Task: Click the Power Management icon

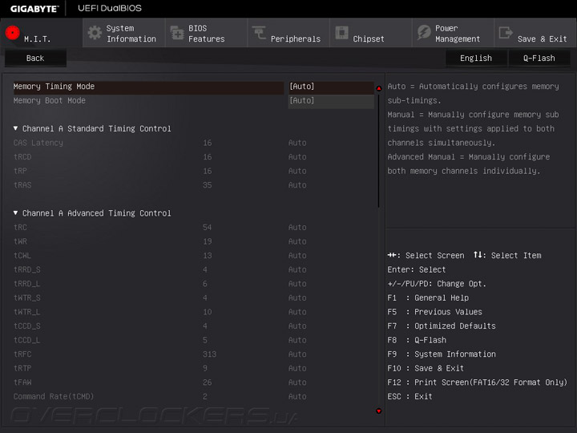Action: (x=424, y=33)
